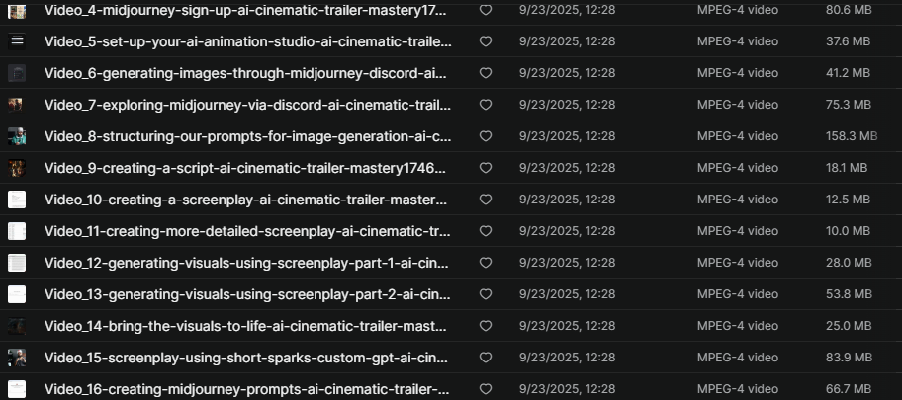The width and height of the screenshot is (902, 400).
Task: Click the 53.8 MB size value
Action: tap(849, 294)
